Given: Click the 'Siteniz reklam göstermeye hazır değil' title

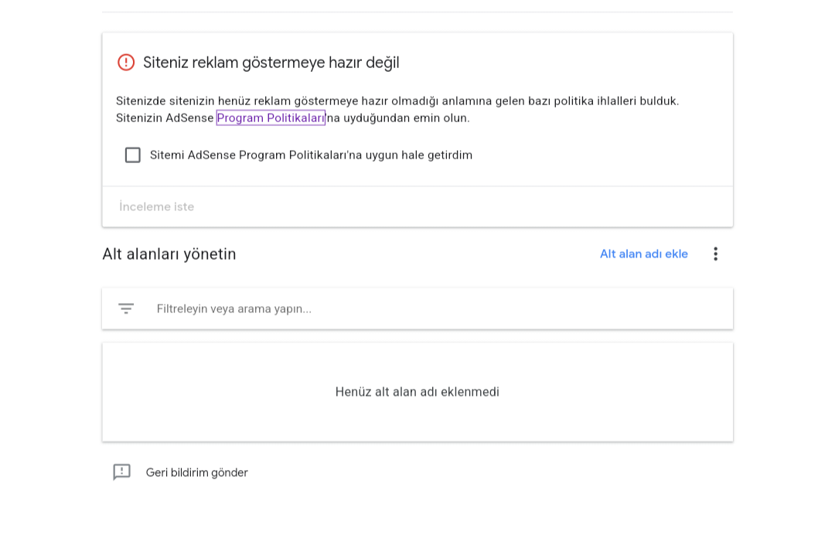Looking at the screenshot, I should [x=271, y=63].
